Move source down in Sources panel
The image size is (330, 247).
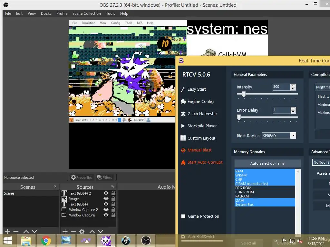pos(101,232)
